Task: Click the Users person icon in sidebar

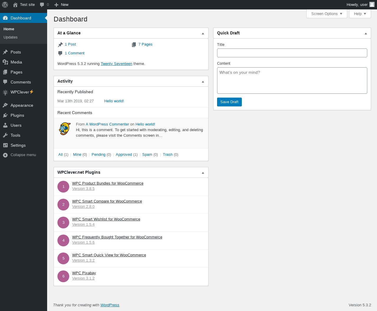Action: 5,125
